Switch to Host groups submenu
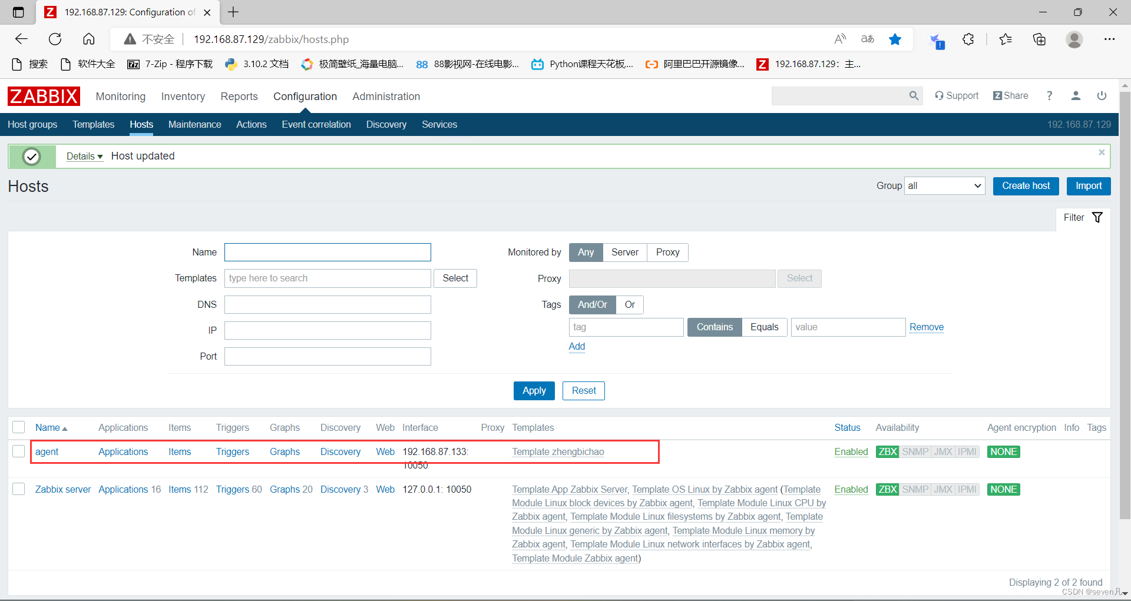 [x=32, y=124]
